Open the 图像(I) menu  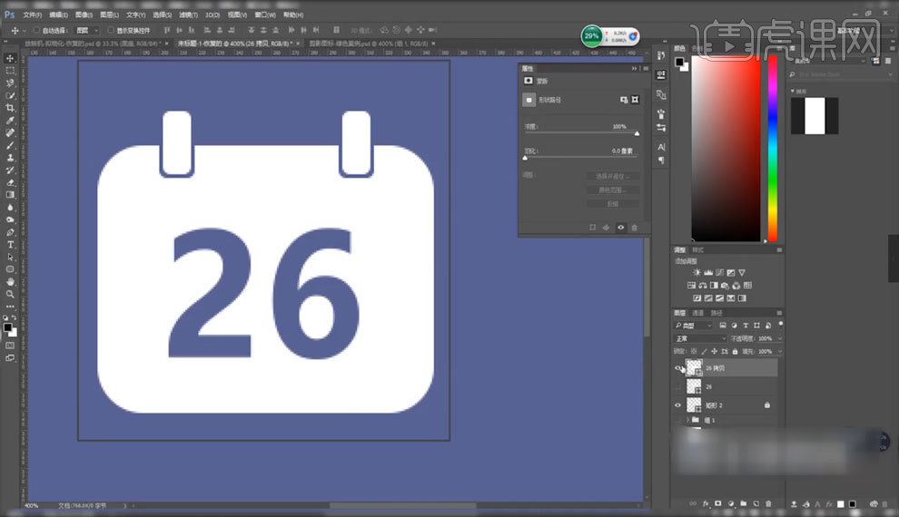[x=84, y=15]
